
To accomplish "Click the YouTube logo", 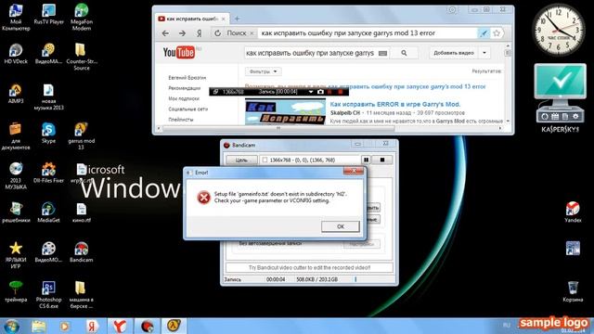I will tap(179, 52).
